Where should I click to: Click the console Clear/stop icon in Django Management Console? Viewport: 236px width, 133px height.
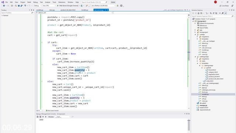40,117
